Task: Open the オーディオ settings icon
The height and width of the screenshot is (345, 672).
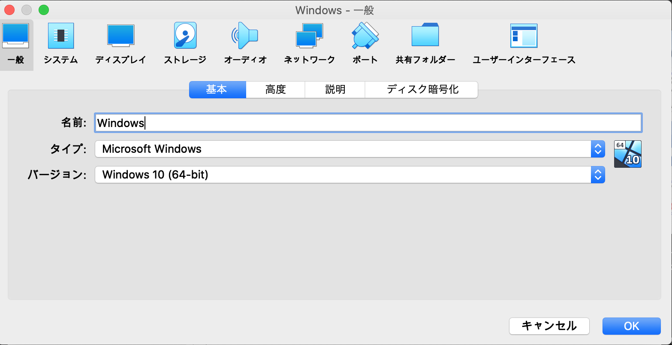Action: 245,43
